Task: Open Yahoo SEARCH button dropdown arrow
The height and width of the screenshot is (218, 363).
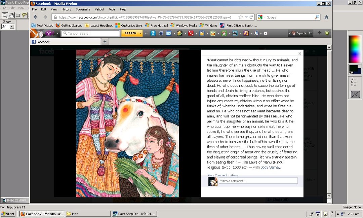Action: (140, 33)
